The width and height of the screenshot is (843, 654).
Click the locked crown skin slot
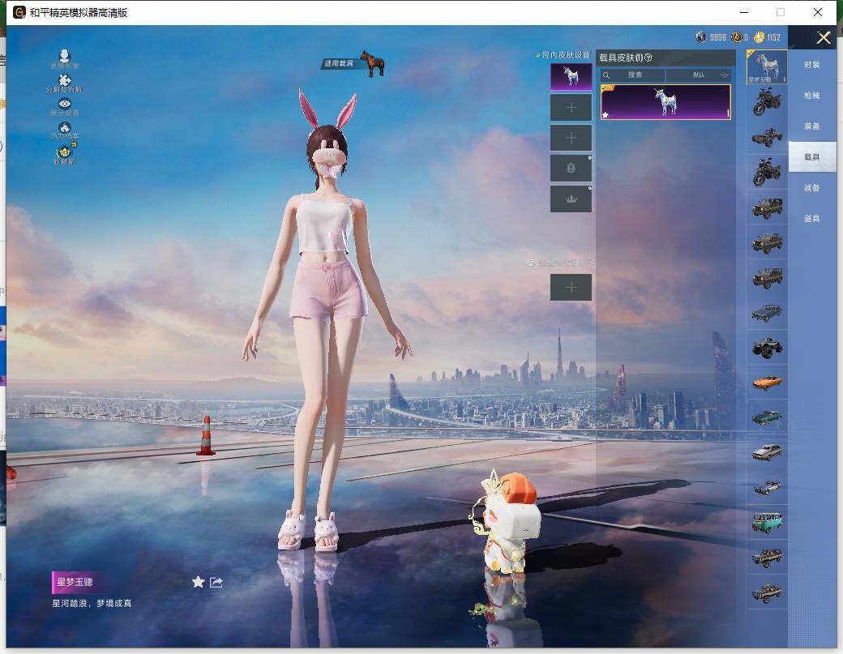571,199
